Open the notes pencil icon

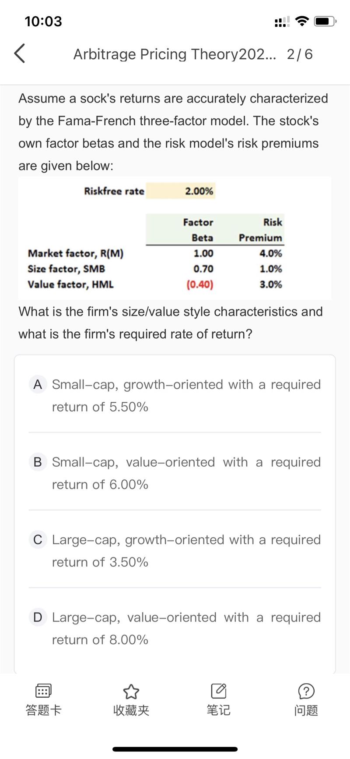coord(218,691)
